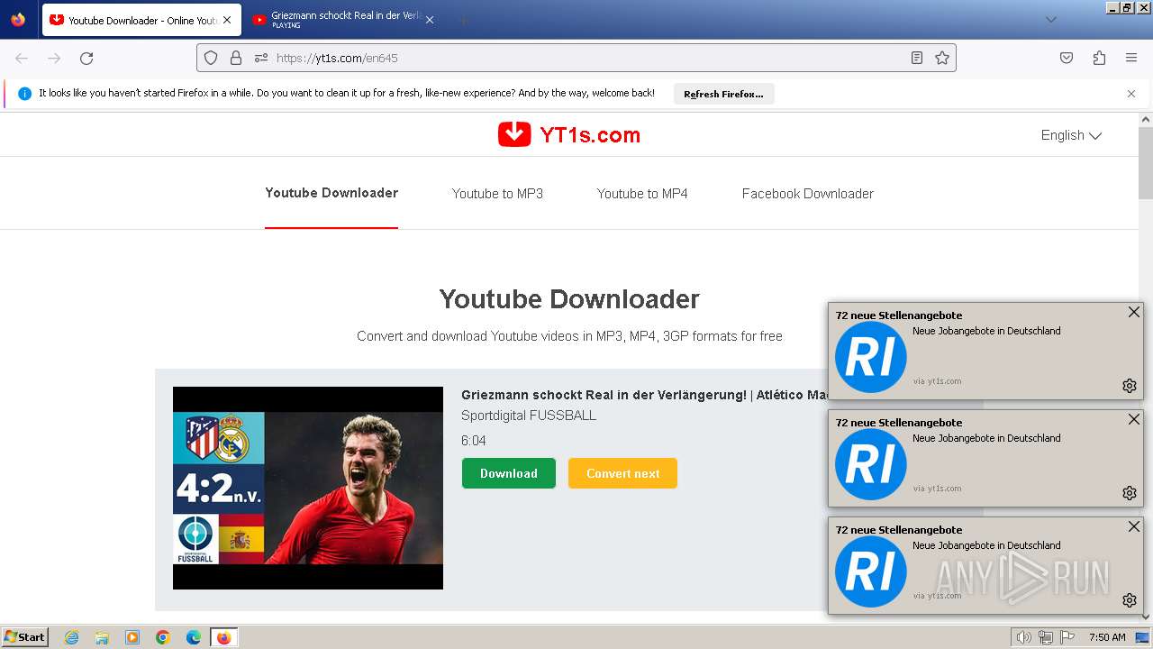Viewport: 1153px width, 649px height.
Task: Click the Sportdigital FUSSBALL channel name
Action: pyautogui.click(x=529, y=416)
